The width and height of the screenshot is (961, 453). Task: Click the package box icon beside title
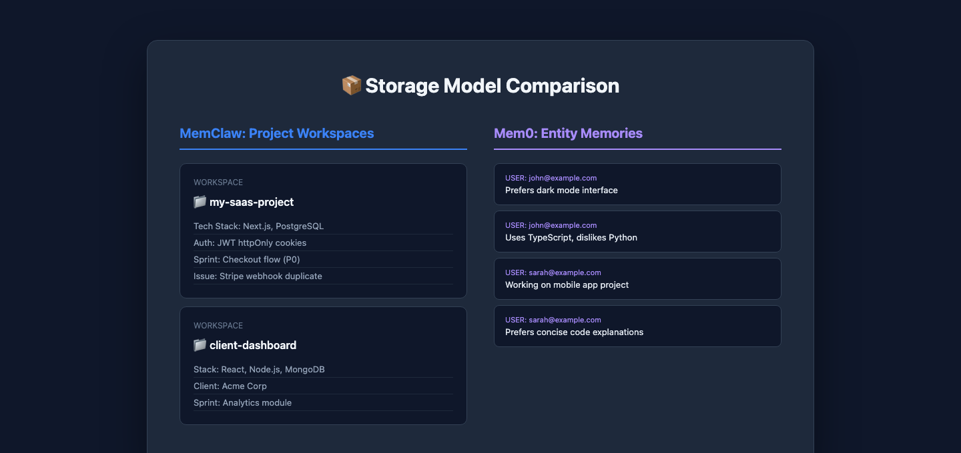(x=351, y=85)
